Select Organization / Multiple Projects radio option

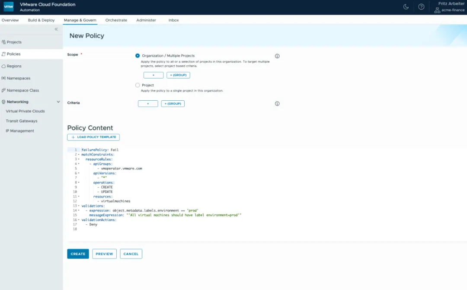point(138,56)
